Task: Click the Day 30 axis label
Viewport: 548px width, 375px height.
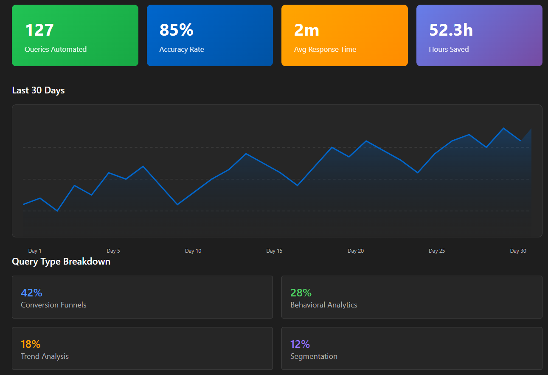Action: 518,251
